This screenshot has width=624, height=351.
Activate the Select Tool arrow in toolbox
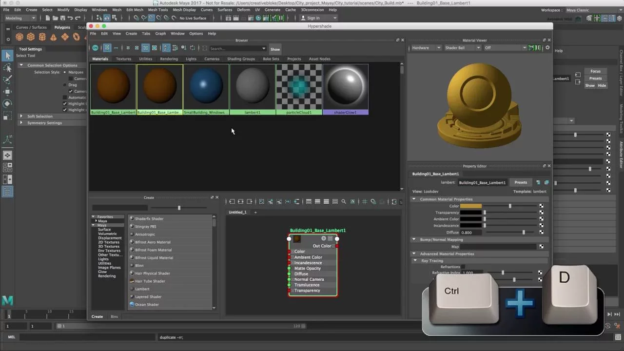(x=7, y=56)
